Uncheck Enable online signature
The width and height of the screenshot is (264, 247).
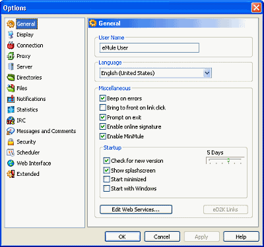click(x=102, y=126)
